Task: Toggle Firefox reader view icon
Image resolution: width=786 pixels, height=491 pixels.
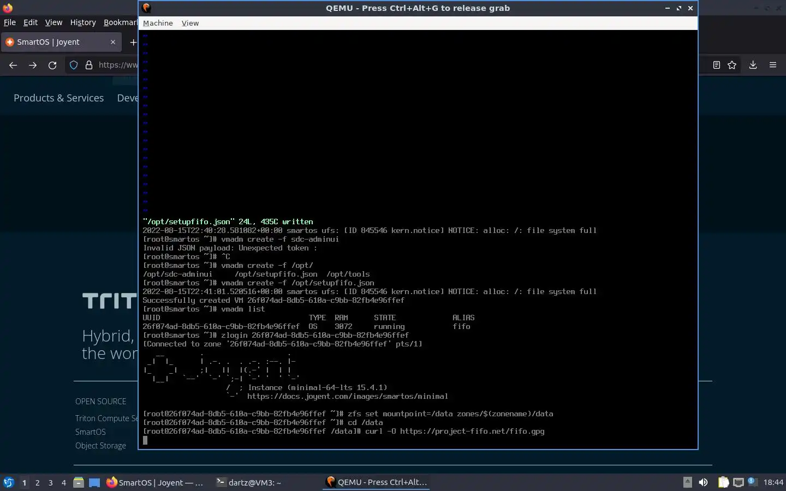Action: point(717,65)
